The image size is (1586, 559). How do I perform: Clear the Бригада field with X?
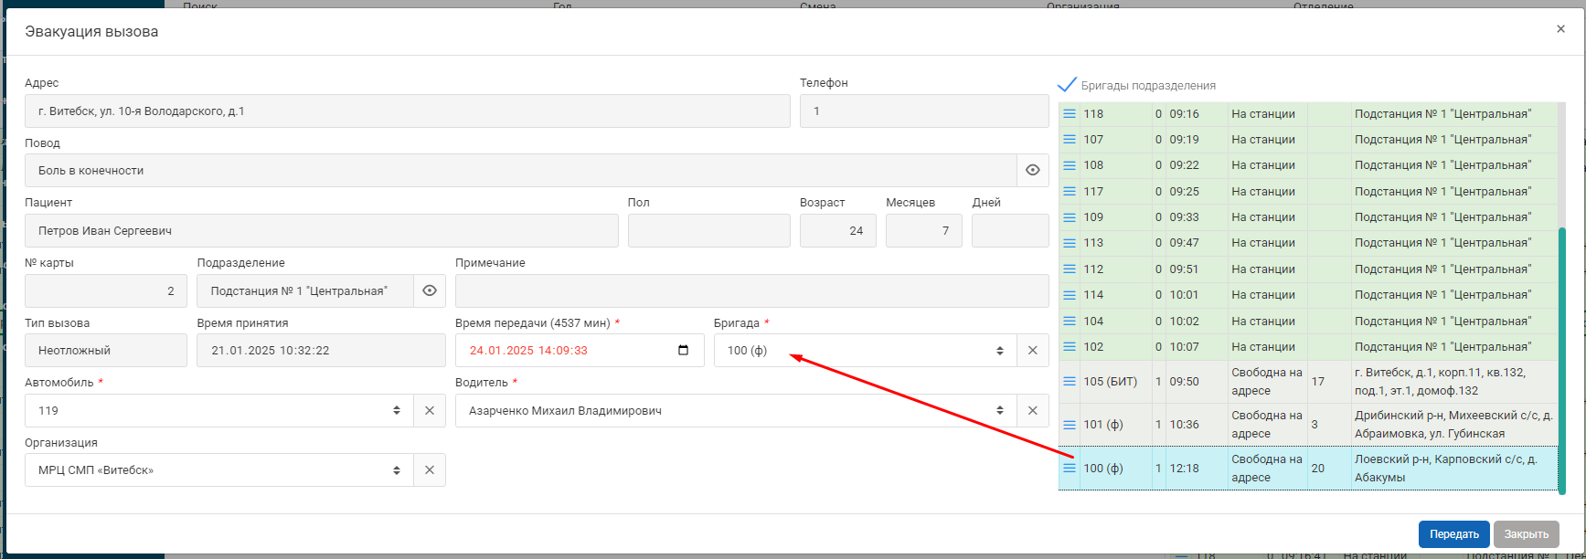[1032, 351]
